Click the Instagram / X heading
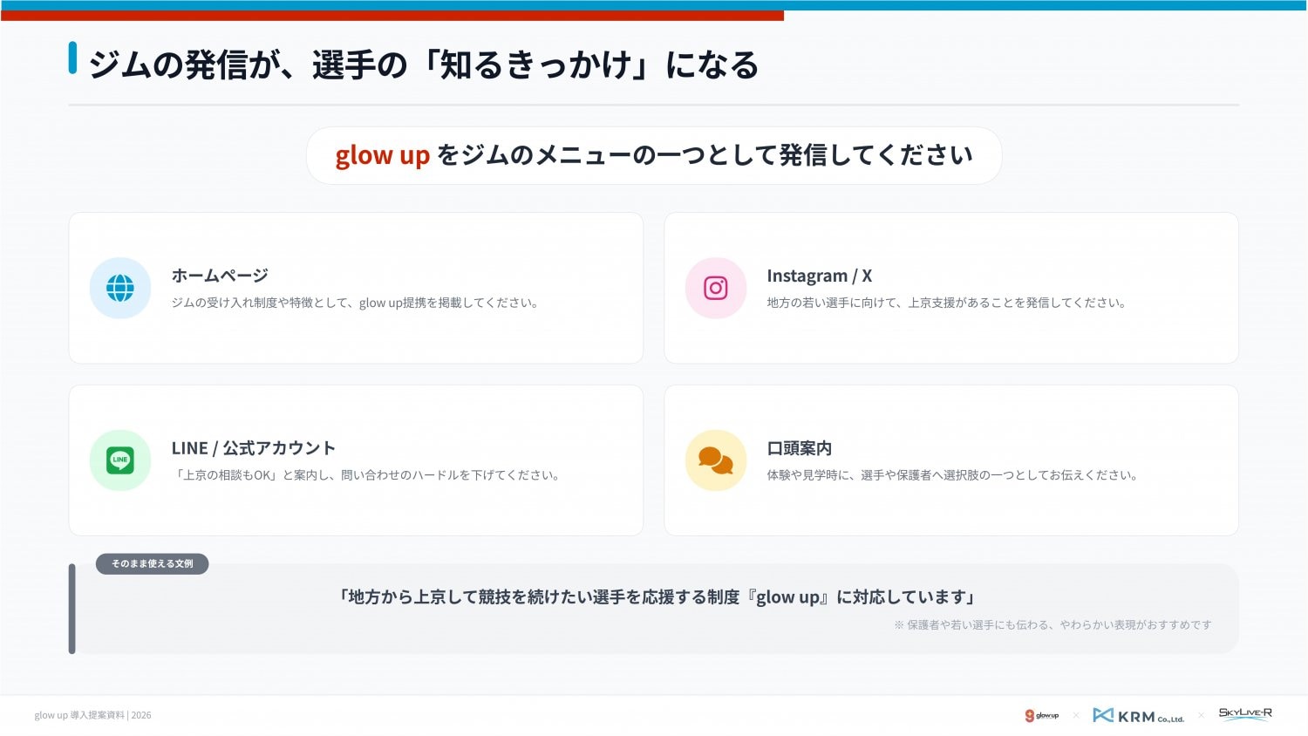Image resolution: width=1308 pixels, height=736 pixels. [819, 276]
